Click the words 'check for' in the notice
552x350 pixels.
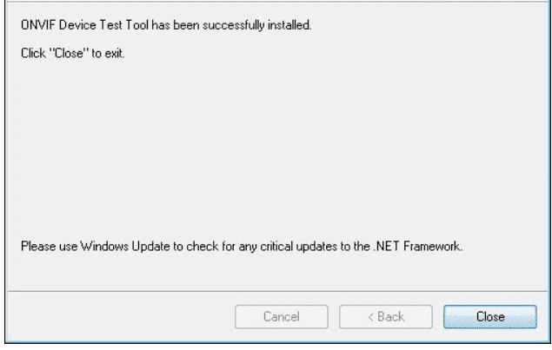(x=211, y=247)
